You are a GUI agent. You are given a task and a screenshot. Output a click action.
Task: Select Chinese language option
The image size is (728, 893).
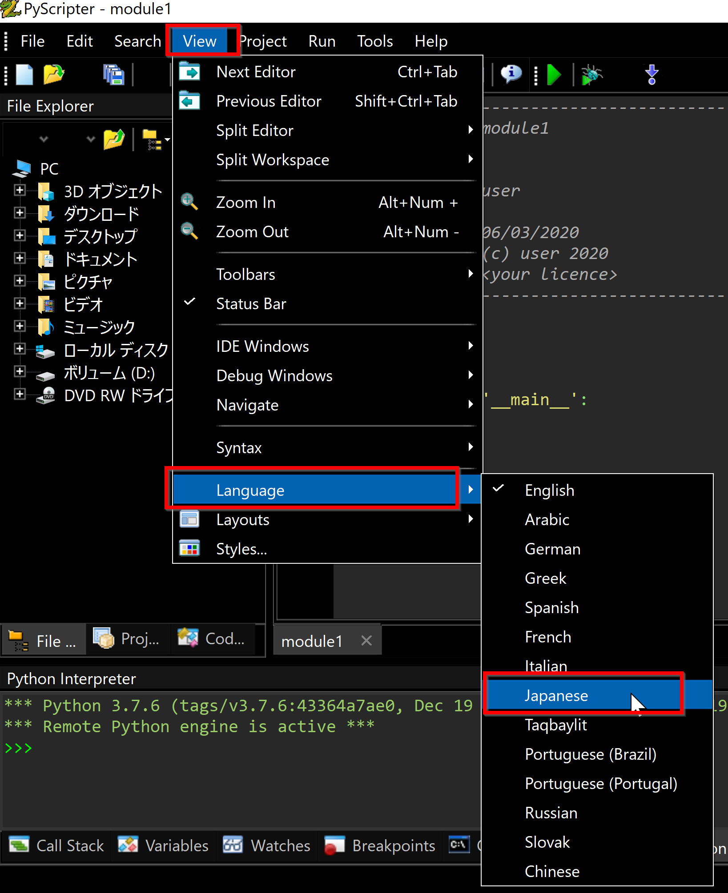tap(597, 871)
